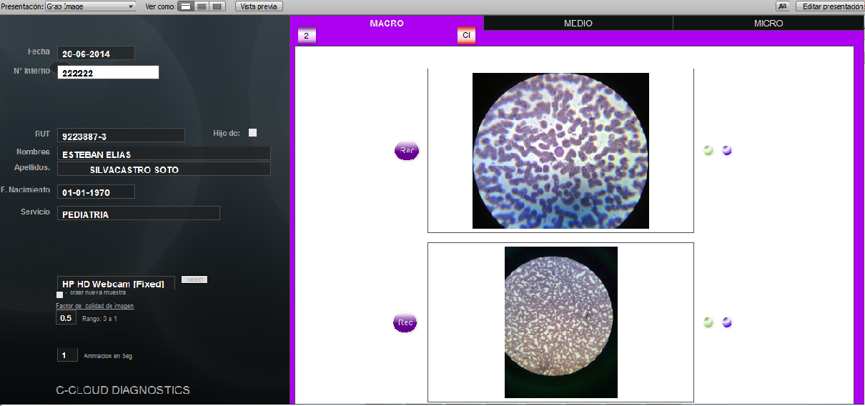The image size is (865, 406).
Task: Click the 'Rango: 0 a 1' text
Action: pos(99,319)
